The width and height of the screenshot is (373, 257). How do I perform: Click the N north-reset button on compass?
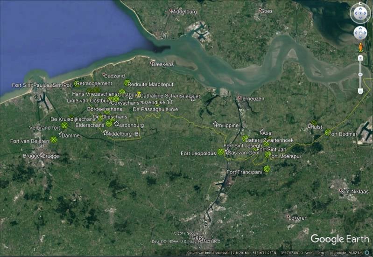pyautogui.click(x=361, y=3)
